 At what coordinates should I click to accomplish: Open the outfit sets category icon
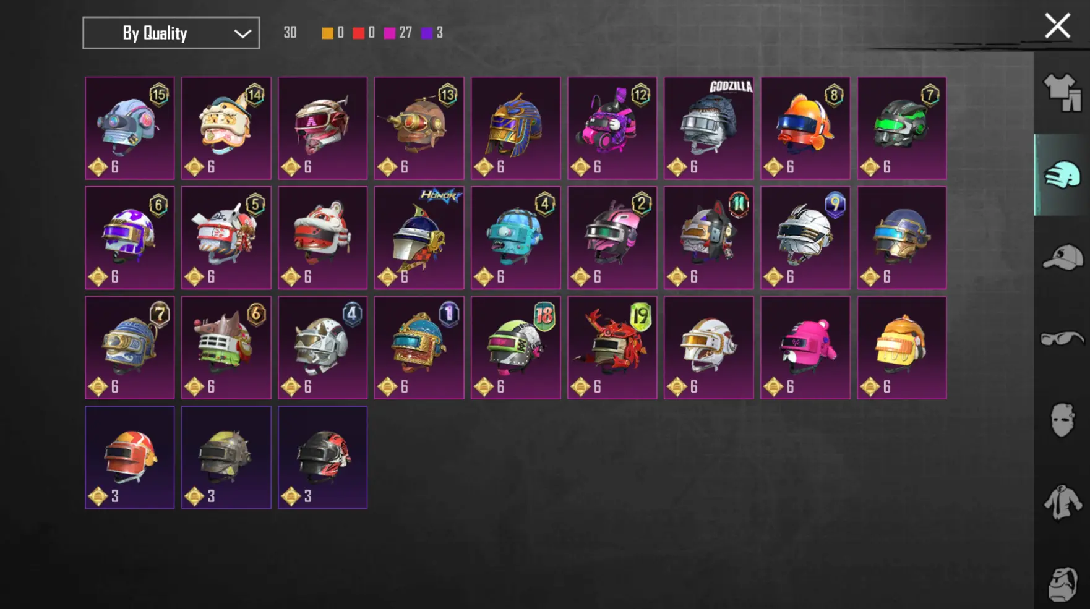click(x=1062, y=93)
